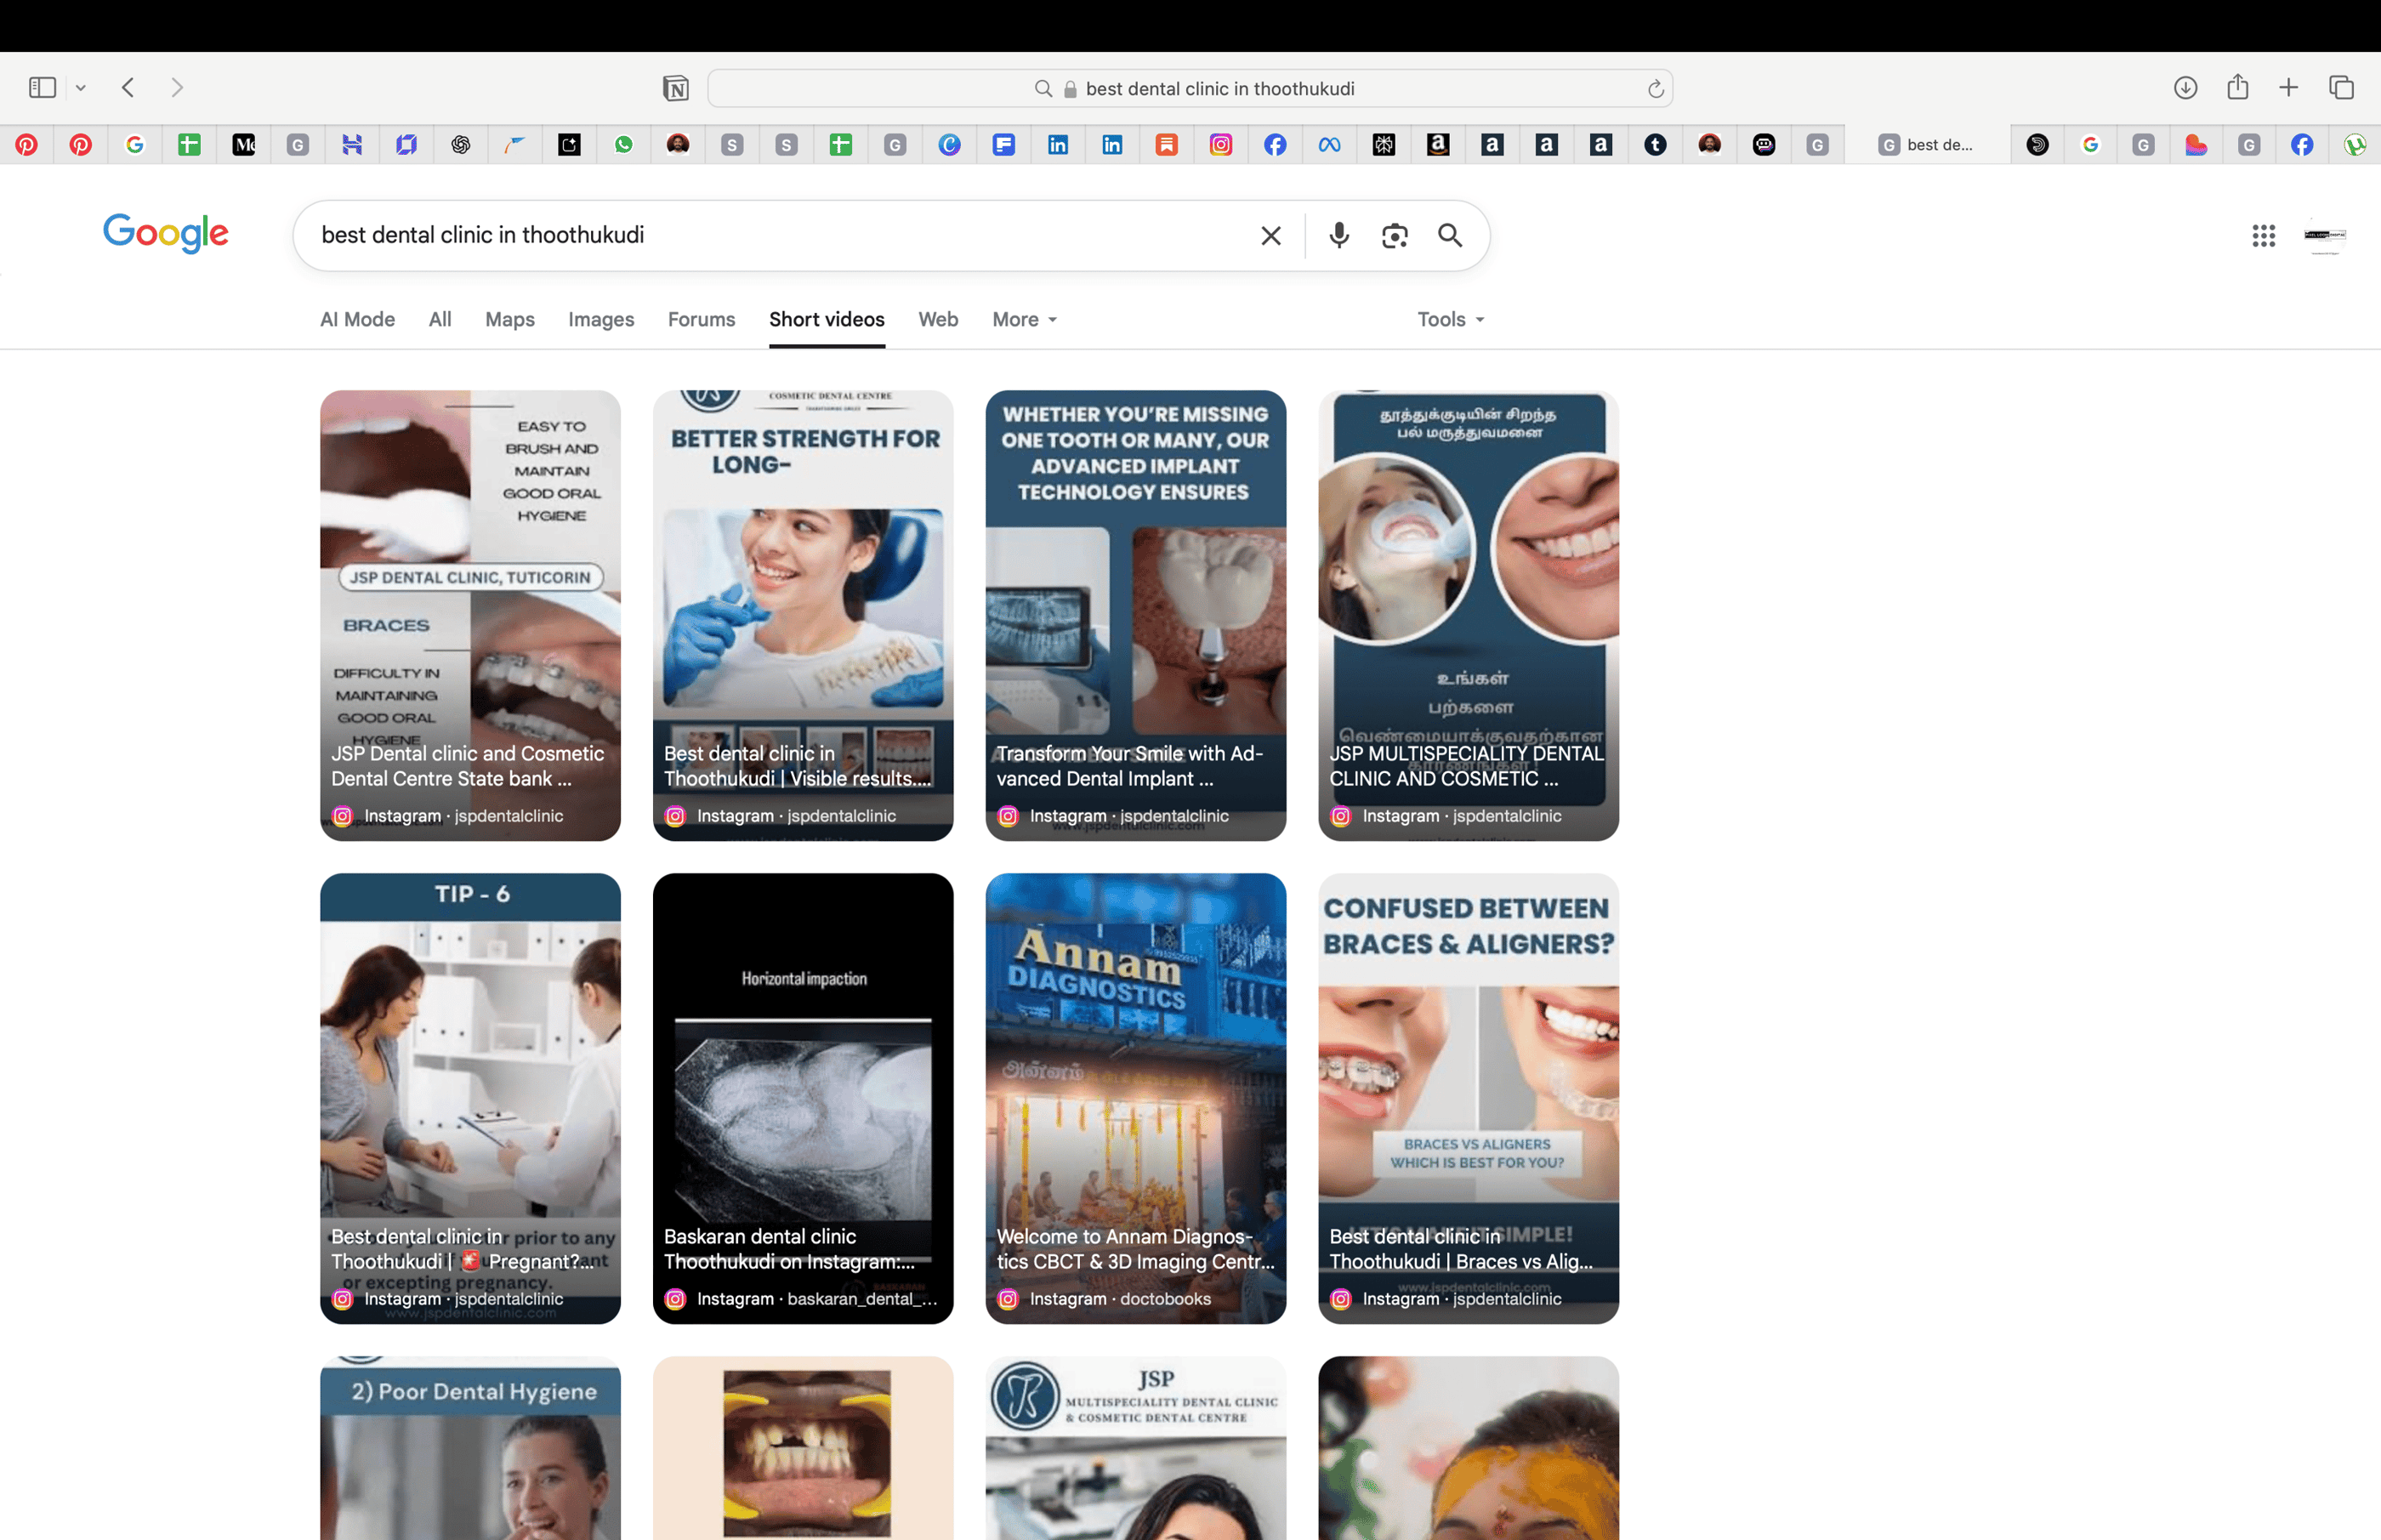
Task: Clear the search query with the X icon
Action: (x=1270, y=236)
